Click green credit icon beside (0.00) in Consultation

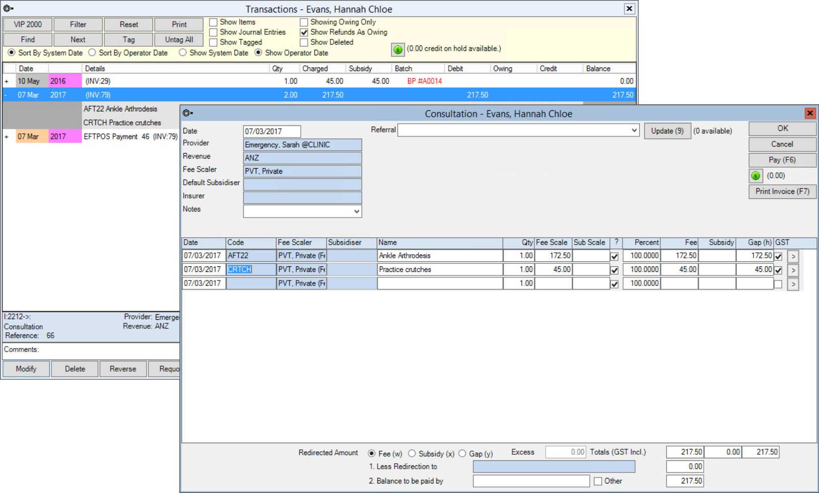pos(756,176)
